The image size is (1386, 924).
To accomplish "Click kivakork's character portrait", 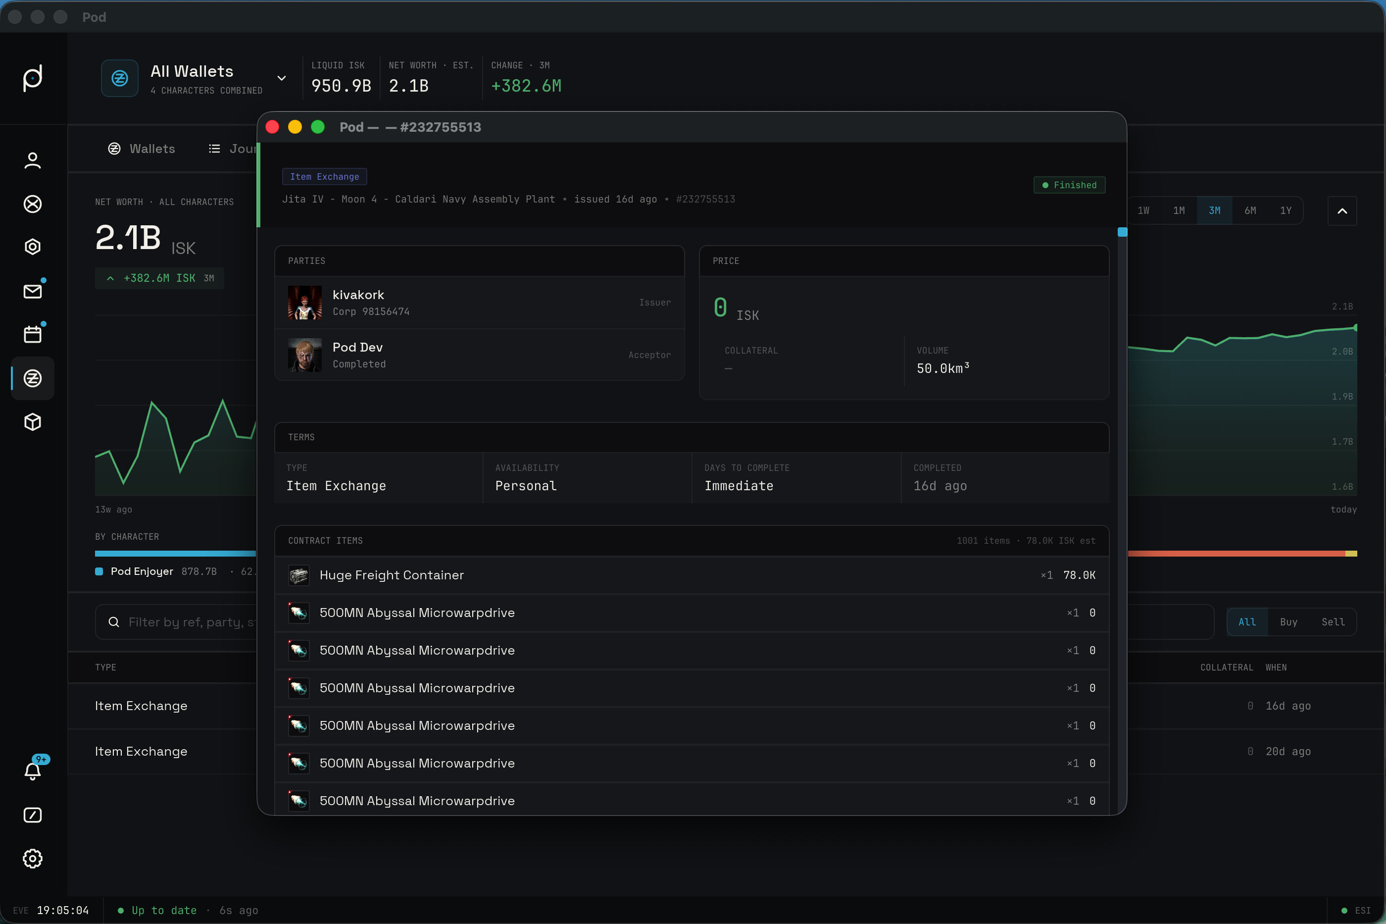I will (304, 302).
